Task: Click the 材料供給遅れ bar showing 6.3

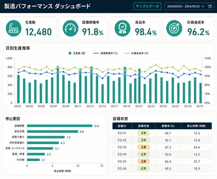Action: point(43,143)
